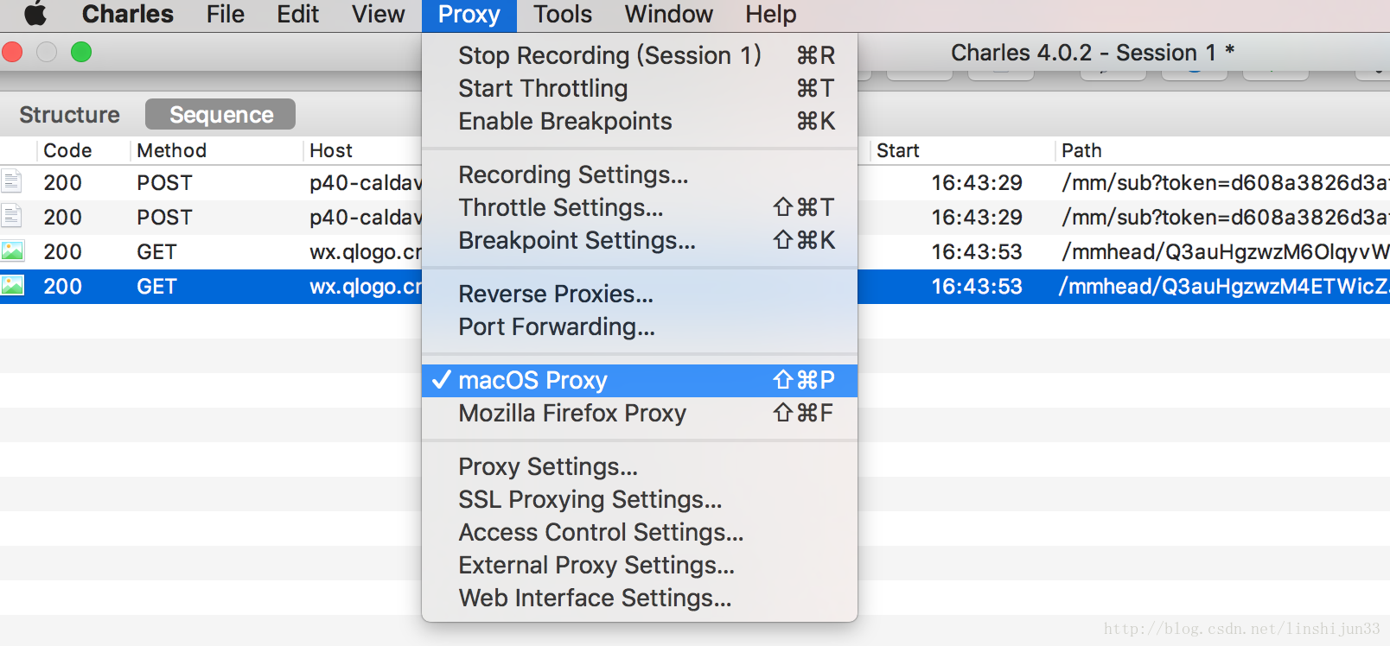Click unselected row start time 16:43:53

pos(977,252)
